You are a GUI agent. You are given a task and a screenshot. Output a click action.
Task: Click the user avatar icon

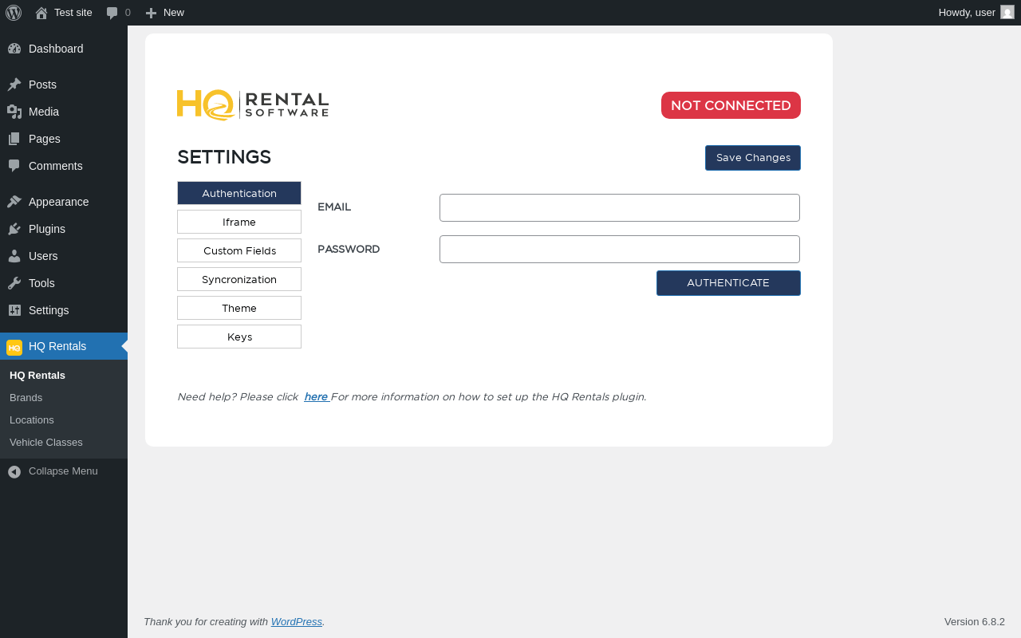(1007, 12)
